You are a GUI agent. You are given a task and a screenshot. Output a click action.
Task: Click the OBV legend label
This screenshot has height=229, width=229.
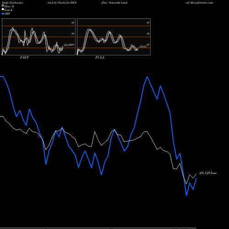(7, 14)
